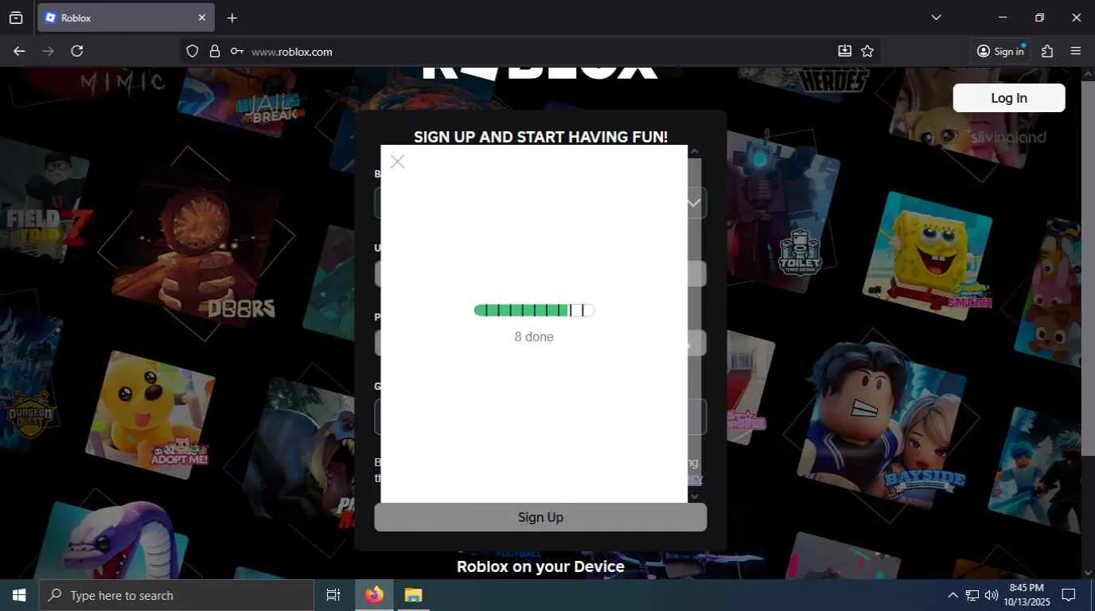Click the green verification progress bar
This screenshot has width=1095, height=611.
(534, 310)
